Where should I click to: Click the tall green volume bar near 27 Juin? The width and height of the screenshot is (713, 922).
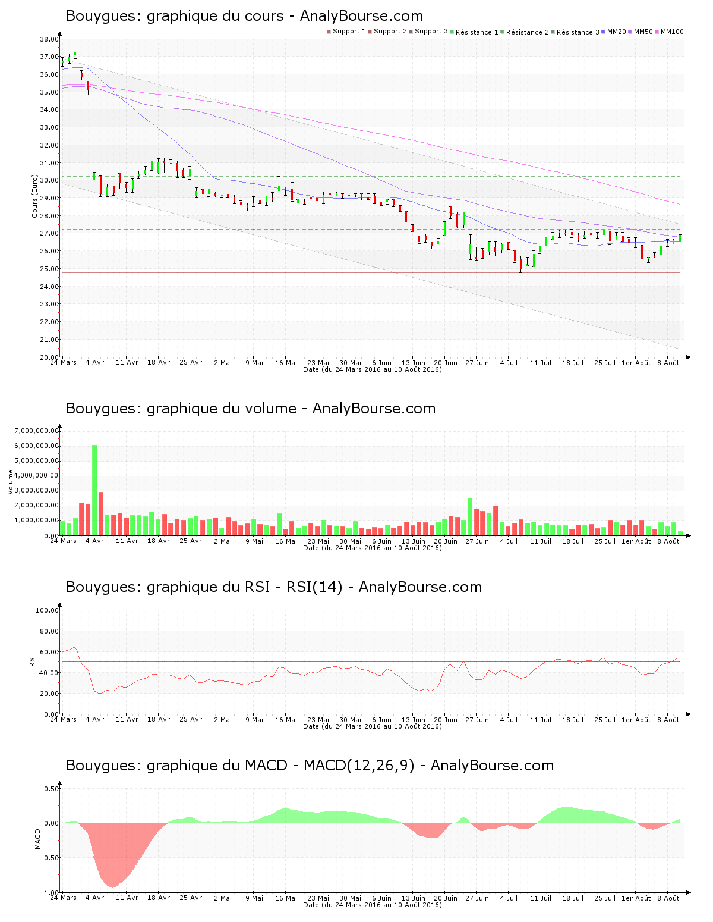tap(470, 516)
